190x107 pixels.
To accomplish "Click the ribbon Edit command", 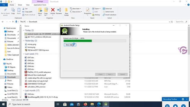I will (95, 12).
